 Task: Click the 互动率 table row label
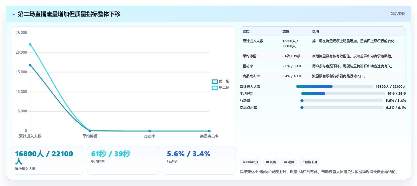pos(248,66)
